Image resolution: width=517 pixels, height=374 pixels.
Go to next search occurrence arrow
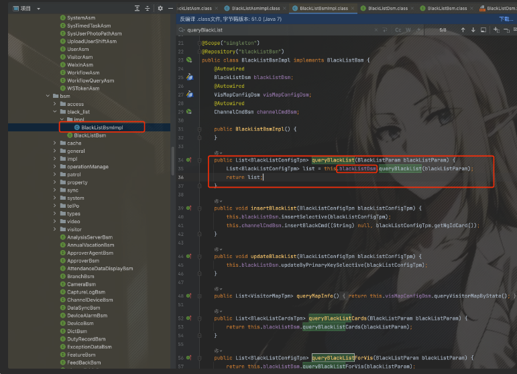[x=473, y=30]
